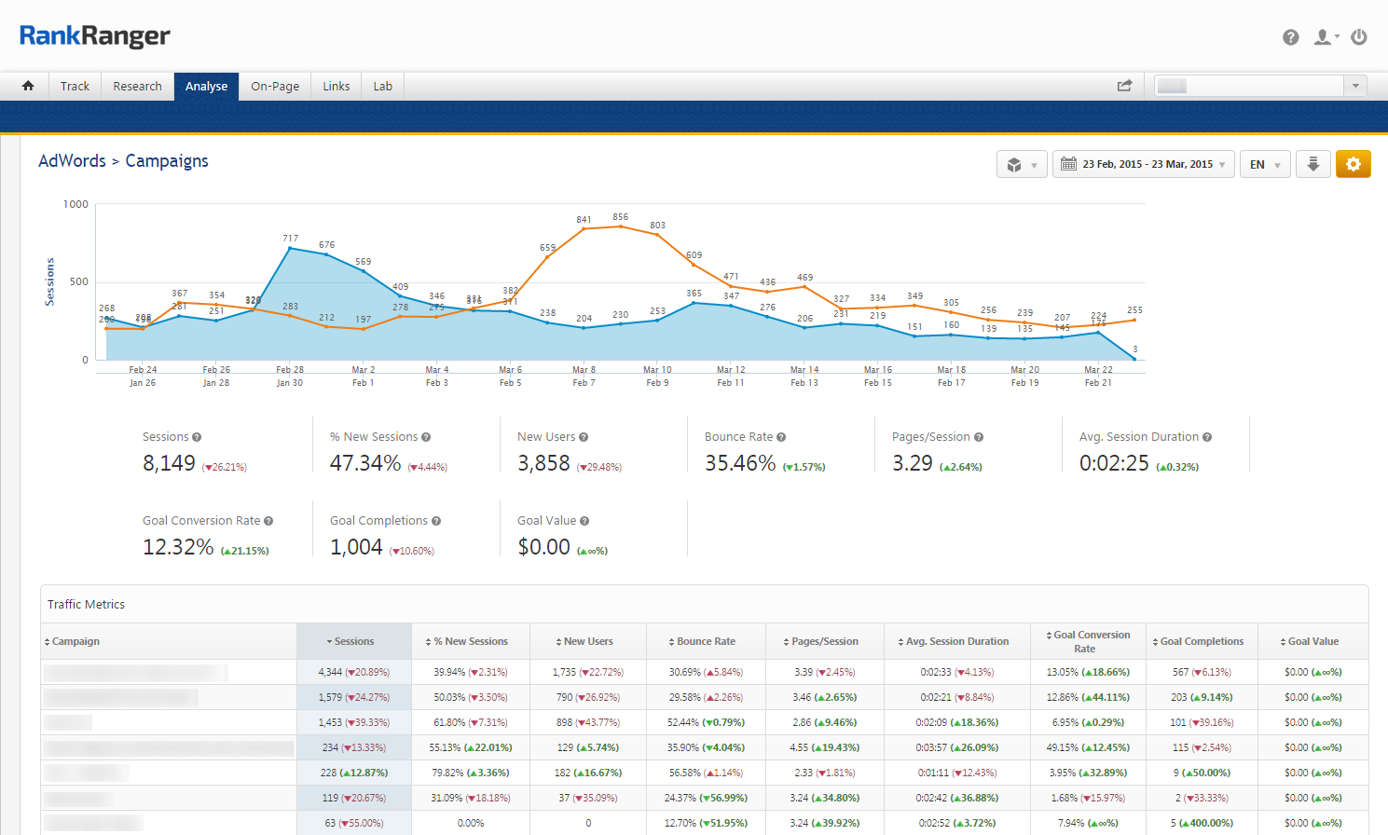Click the AdWords breadcrumb link
The image size is (1388, 835).
pyautogui.click(x=72, y=161)
